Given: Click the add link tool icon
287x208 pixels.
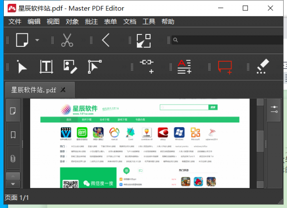Looking at the screenshot, I should coord(147,67).
